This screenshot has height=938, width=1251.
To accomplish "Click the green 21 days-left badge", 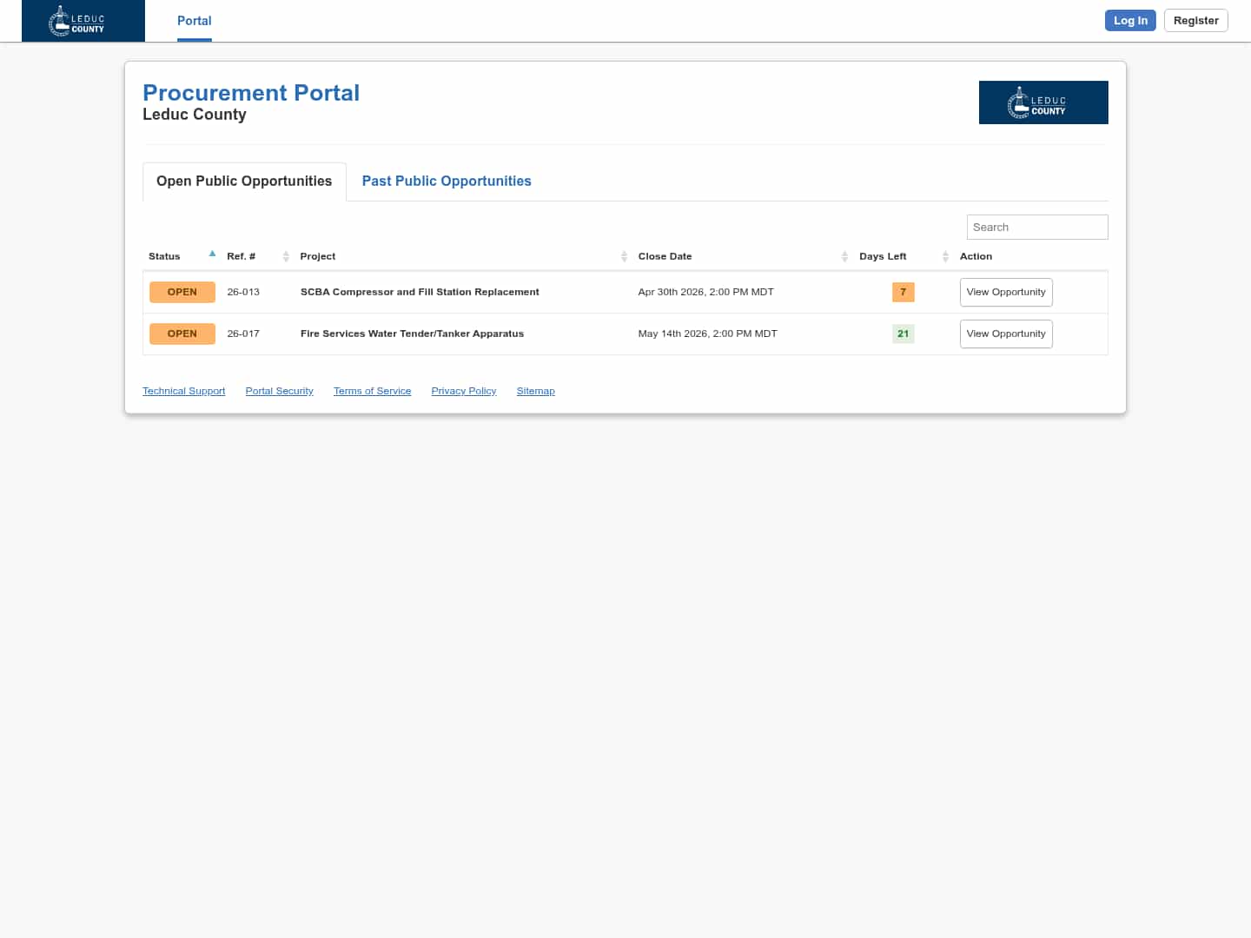I will [x=903, y=334].
